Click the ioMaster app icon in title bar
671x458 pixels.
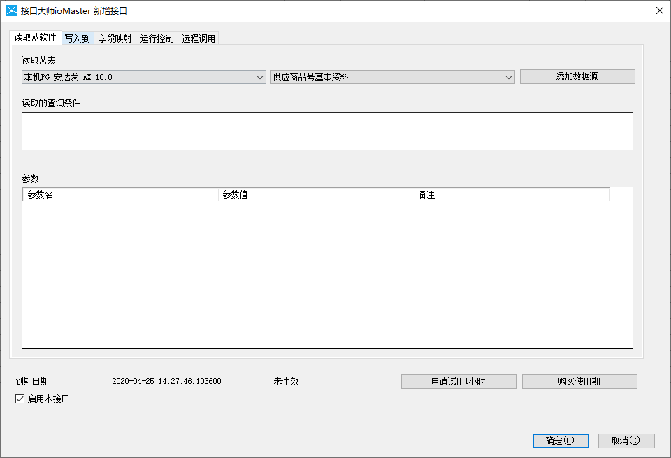tap(12, 10)
